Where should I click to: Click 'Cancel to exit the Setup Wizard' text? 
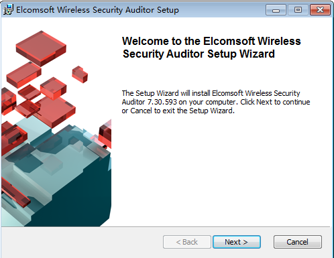(182, 111)
